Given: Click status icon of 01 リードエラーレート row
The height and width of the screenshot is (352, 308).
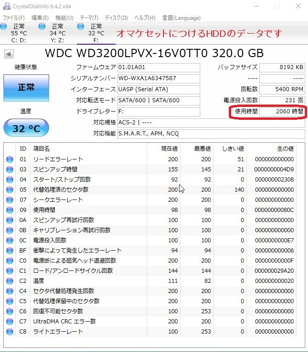Looking at the screenshot, I should [10, 159].
